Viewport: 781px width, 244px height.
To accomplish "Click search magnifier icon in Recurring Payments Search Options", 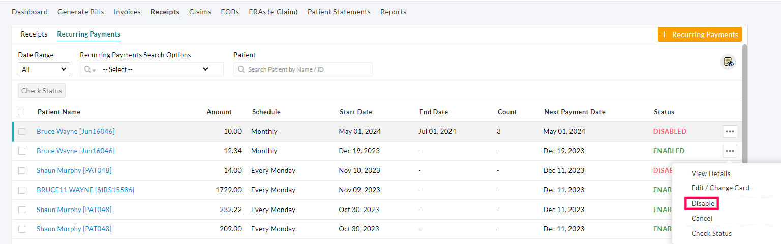I will point(88,69).
